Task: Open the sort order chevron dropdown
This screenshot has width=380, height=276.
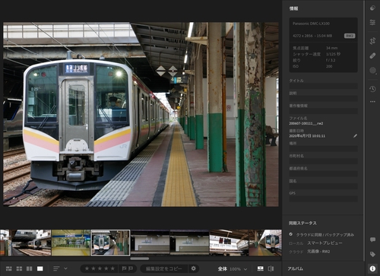Action: [65, 268]
